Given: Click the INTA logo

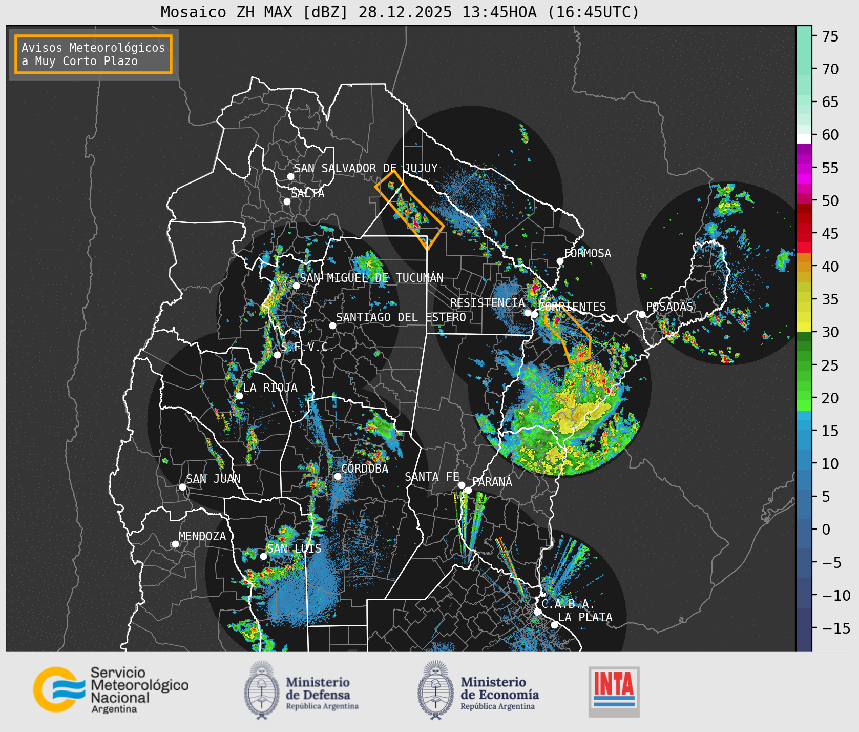Looking at the screenshot, I should point(614,692).
